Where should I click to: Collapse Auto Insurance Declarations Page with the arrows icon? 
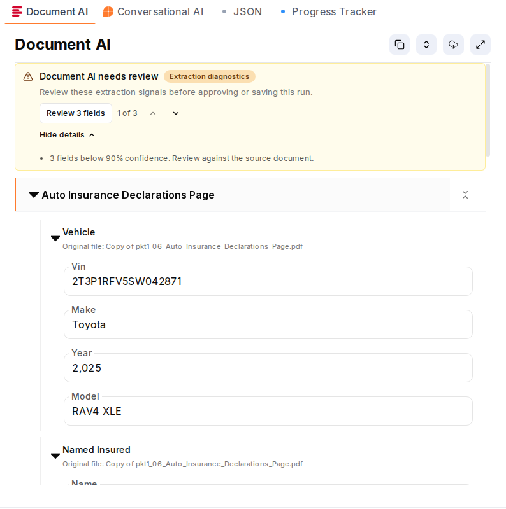coord(465,195)
